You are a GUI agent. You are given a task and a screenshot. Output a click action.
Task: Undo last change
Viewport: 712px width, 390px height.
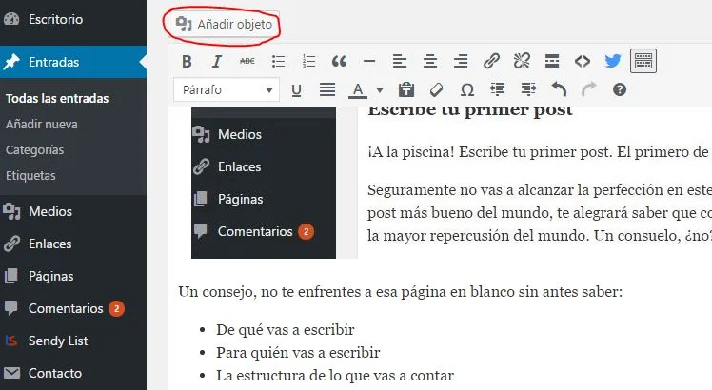click(x=559, y=90)
